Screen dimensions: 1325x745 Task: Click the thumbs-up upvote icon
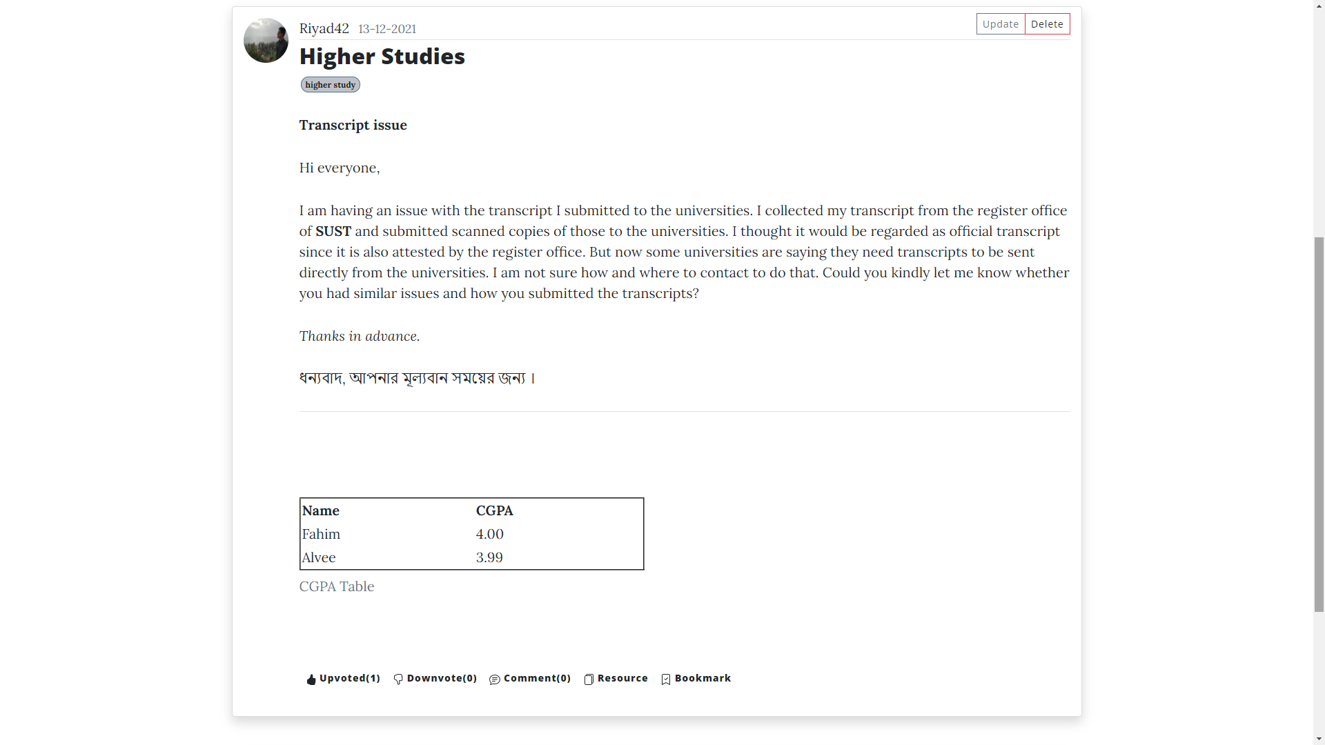coord(311,679)
